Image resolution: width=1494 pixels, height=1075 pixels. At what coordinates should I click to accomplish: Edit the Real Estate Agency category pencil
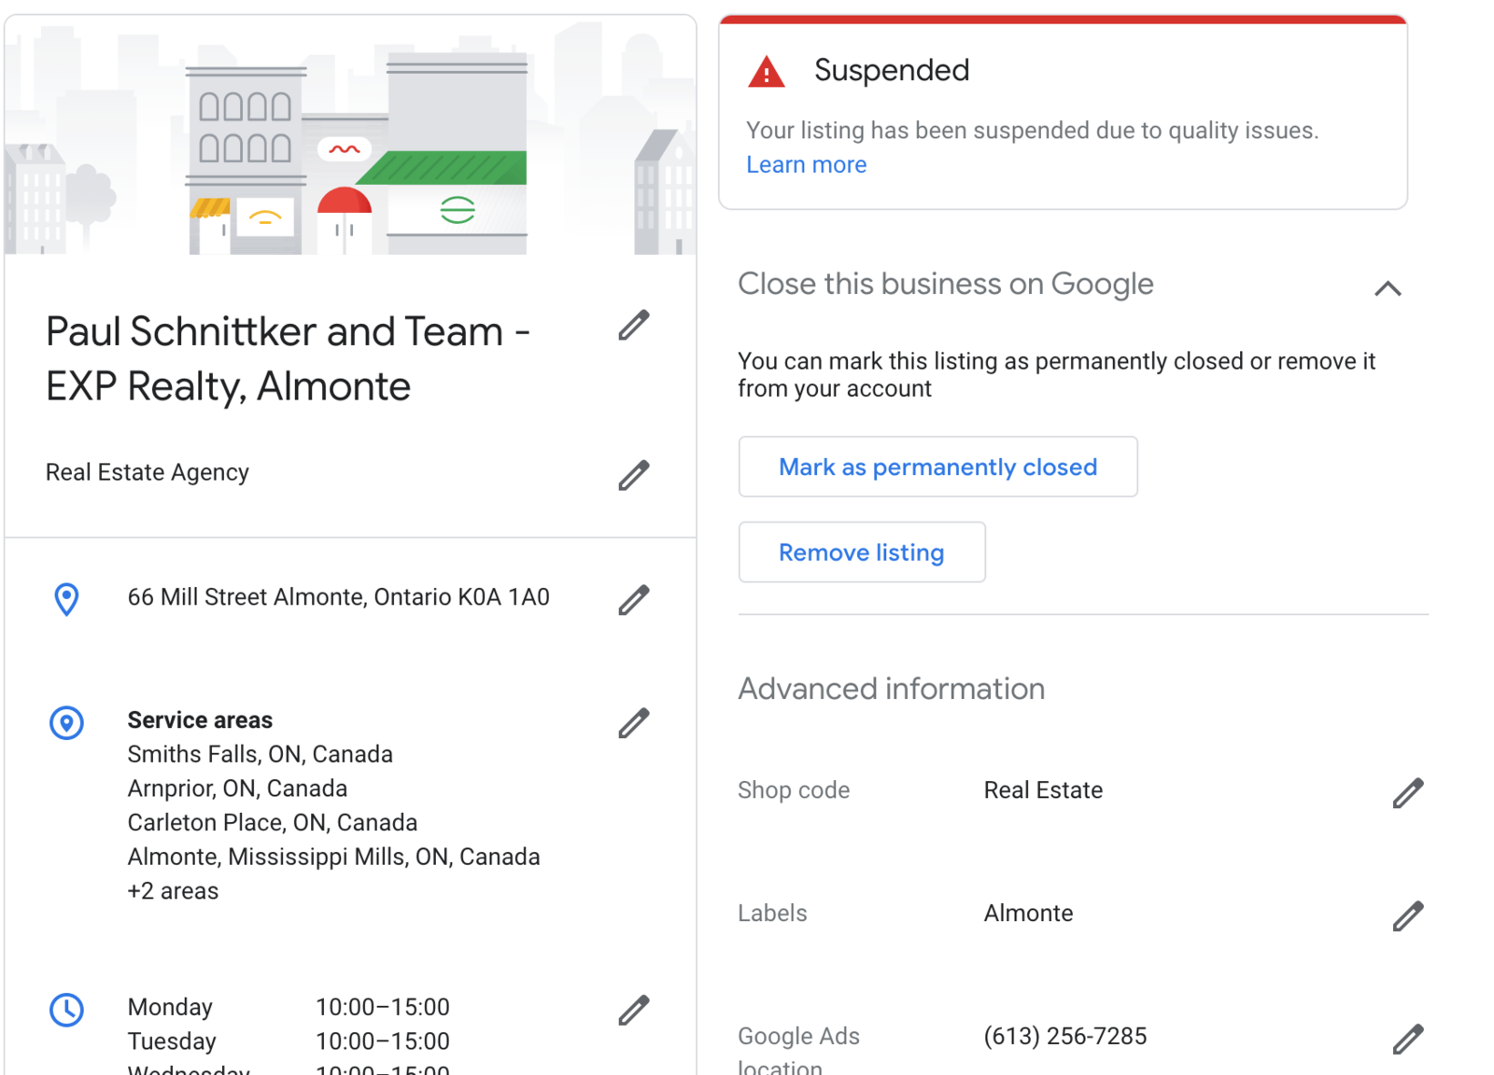633,475
